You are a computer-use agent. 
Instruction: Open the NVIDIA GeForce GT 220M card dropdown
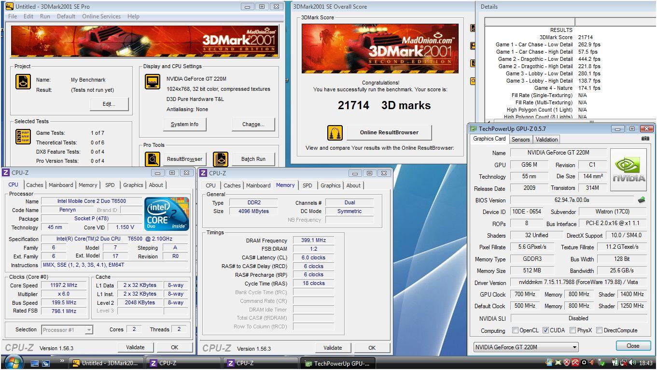coord(526,347)
